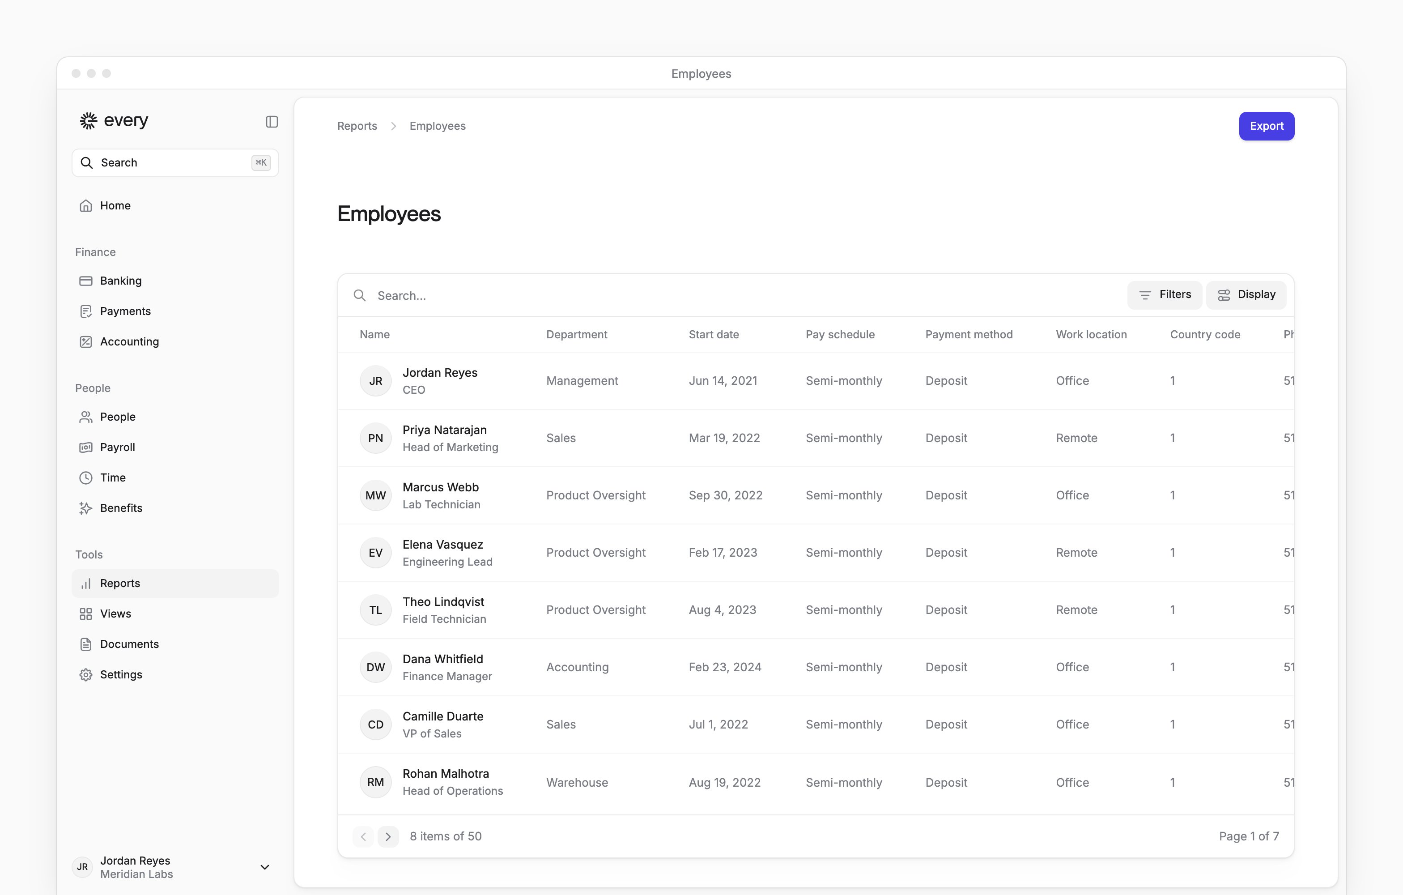Click the Banking card icon

click(85, 281)
